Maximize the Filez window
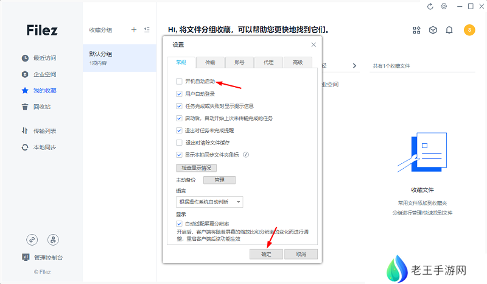The image size is (487, 284). pos(471,6)
